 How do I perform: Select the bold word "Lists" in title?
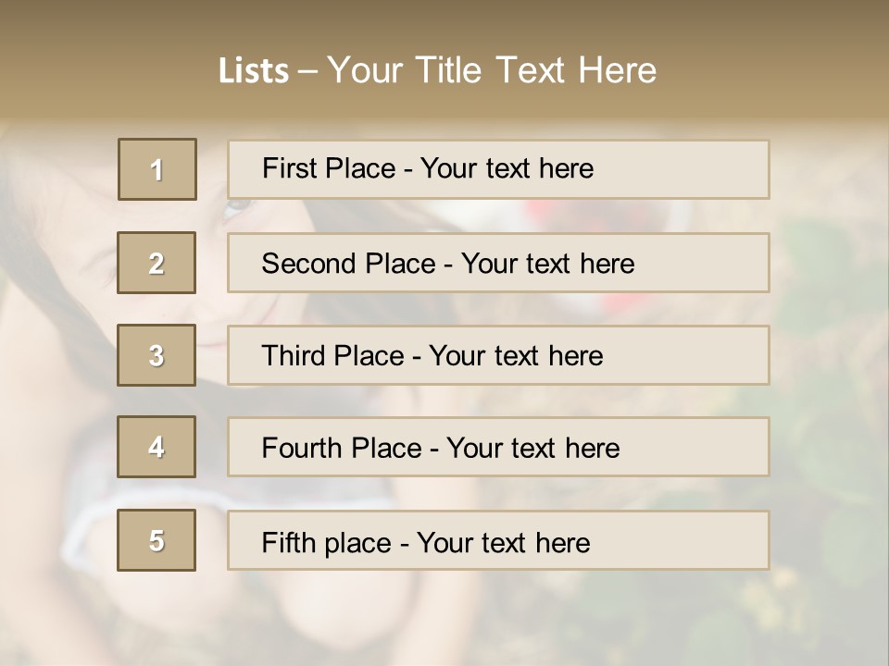tap(253, 71)
